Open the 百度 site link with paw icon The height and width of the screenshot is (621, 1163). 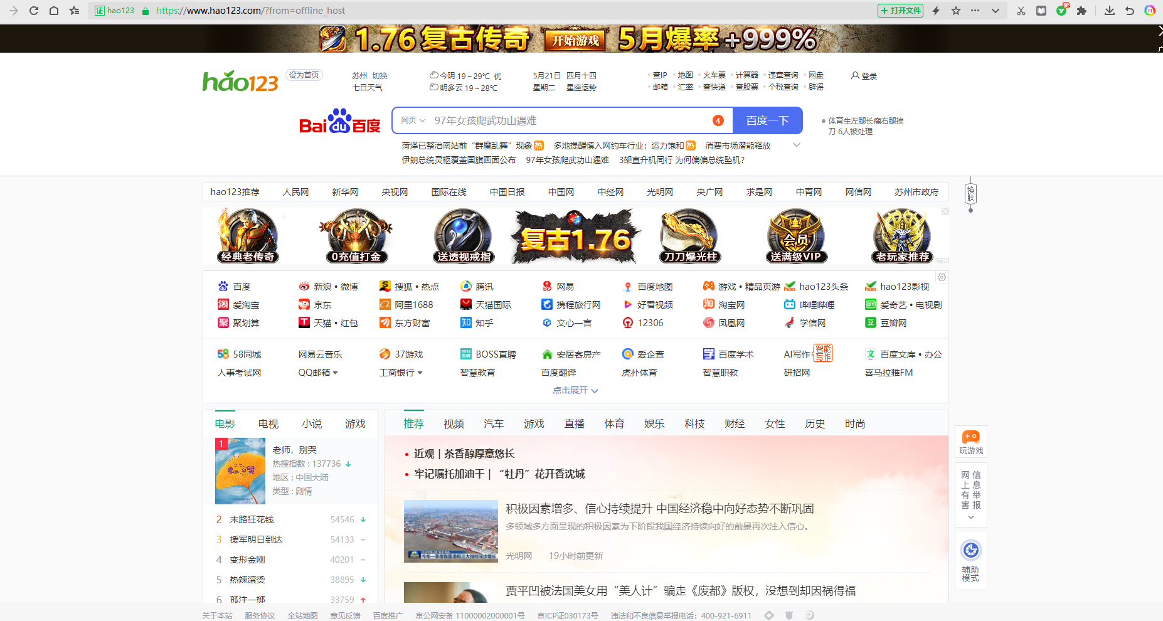point(234,287)
